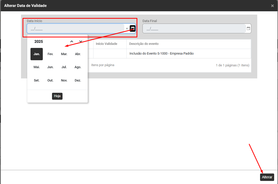The height and width of the screenshot is (184, 278).
Task: Click the 'itens por página' label
Action: pos(103,65)
